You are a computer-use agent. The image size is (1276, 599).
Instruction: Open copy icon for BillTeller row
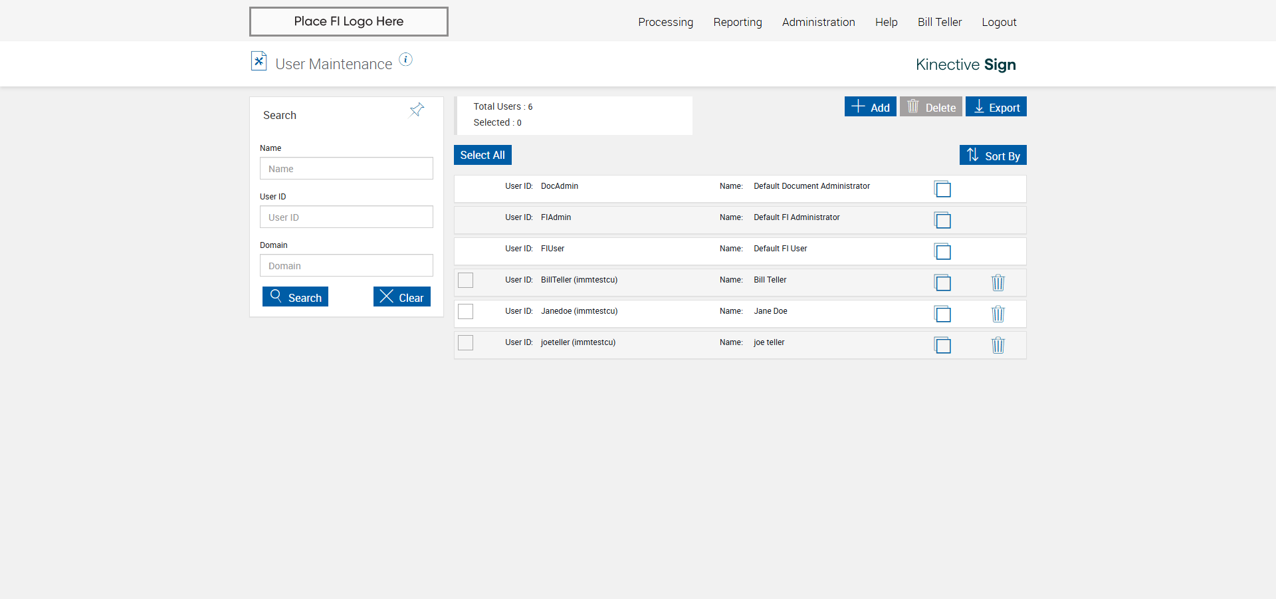(942, 283)
